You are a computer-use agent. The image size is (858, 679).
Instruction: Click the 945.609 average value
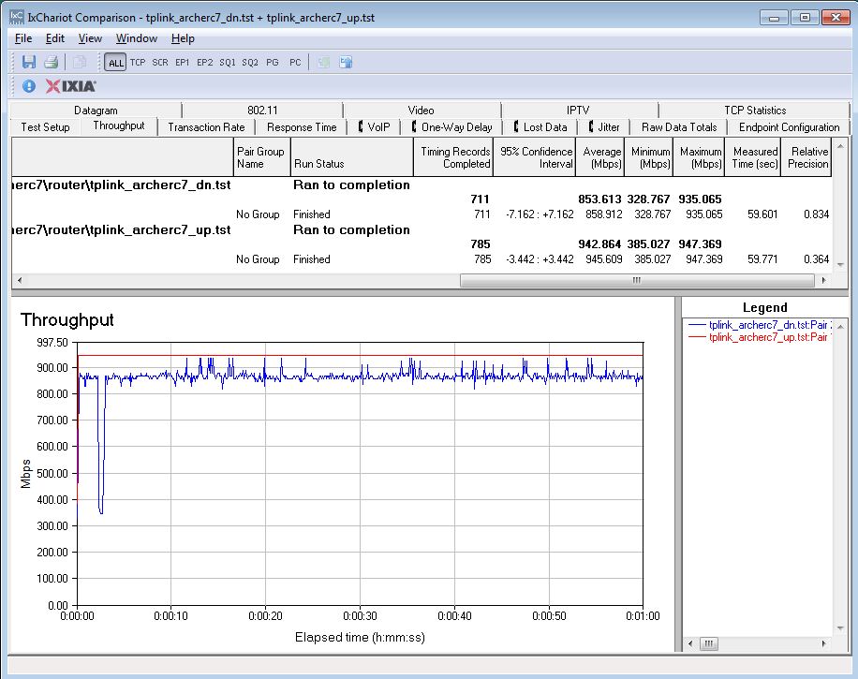[x=603, y=258]
